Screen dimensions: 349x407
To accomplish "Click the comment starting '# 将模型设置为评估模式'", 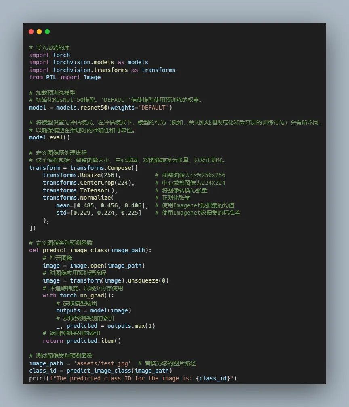I will click(x=175, y=122).
